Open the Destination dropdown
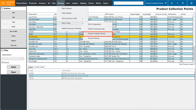The image size is (196, 110). click(23, 59)
